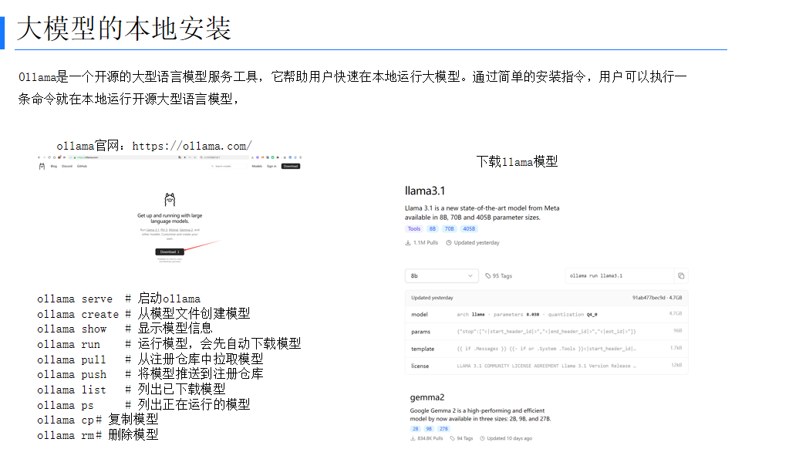Image resolution: width=789 pixels, height=449 pixels.
Task: Click the 'ollama list' command line
Action: tap(131, 390)
